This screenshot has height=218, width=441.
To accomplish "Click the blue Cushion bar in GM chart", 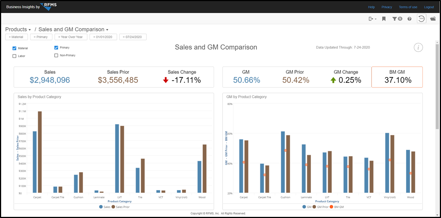I will tap(283, 162).
